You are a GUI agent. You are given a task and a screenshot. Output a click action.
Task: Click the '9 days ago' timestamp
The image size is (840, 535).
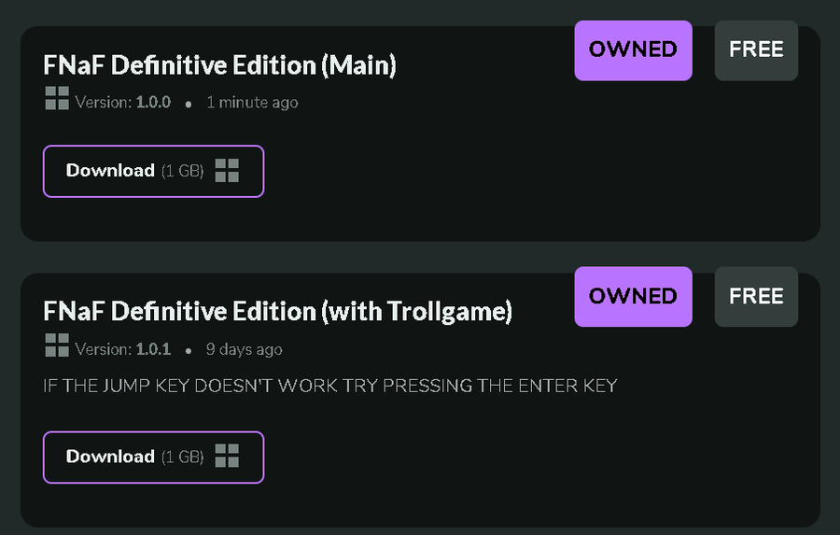245,349
